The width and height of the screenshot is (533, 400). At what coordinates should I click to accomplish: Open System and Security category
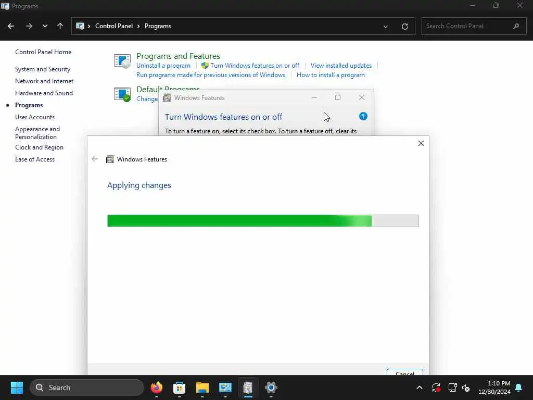click(x=43, y=69)
